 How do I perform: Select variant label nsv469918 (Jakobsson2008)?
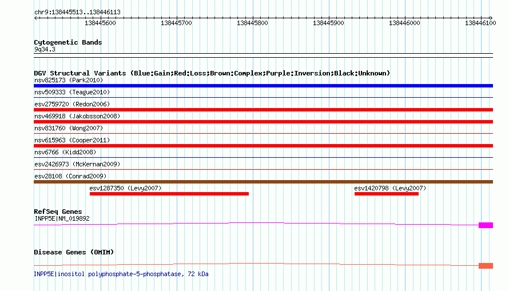point(77,116)
